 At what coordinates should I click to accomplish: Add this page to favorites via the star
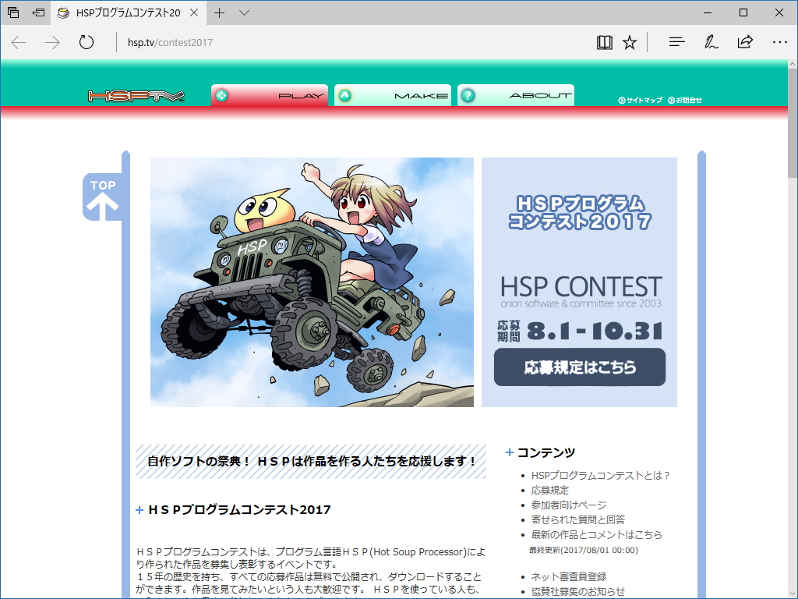[630, 43]
